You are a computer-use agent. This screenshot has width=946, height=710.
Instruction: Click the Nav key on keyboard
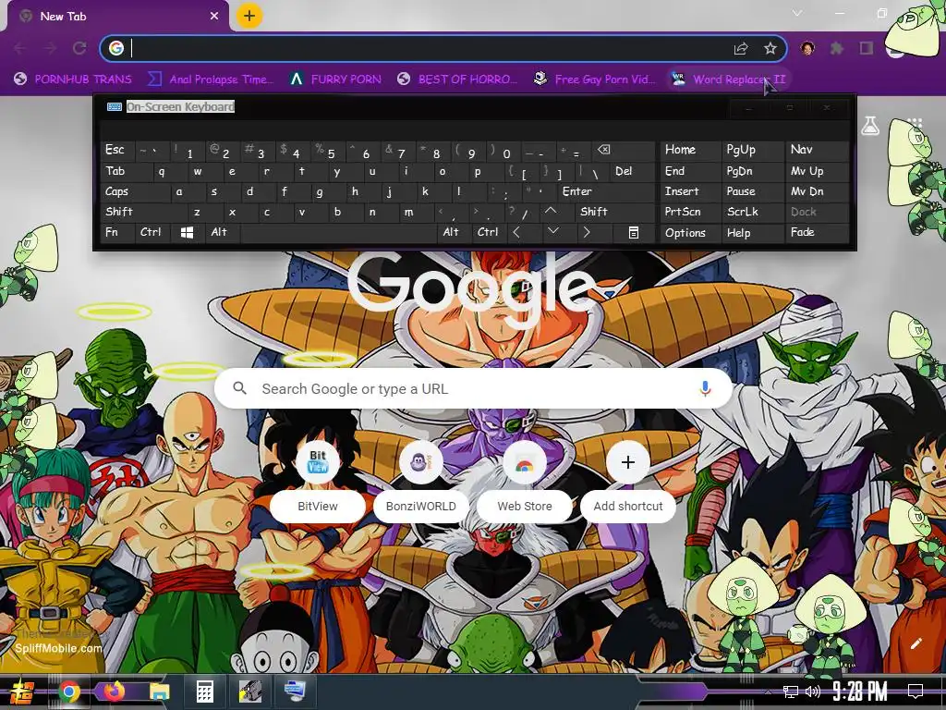coord(817,150)
